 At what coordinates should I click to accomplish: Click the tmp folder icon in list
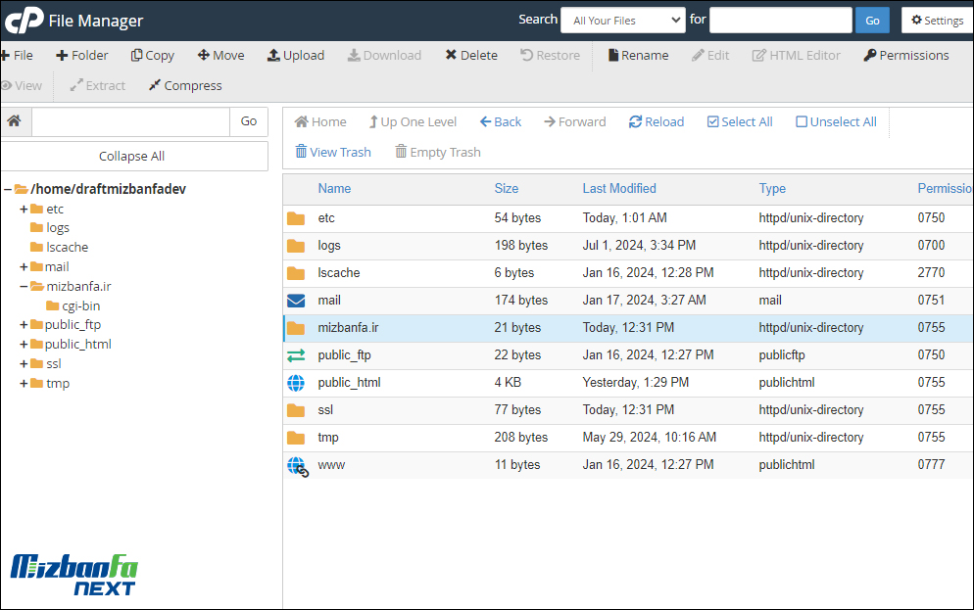(296, 438)
